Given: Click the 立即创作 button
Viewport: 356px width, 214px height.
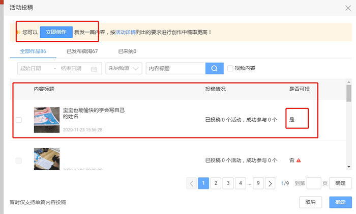Looking at the screenshot, I should click(56, 32).
